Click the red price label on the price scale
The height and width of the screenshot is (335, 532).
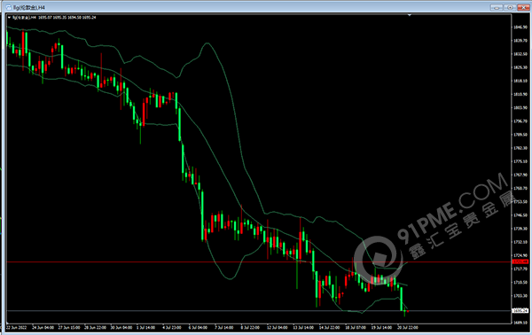520,261
